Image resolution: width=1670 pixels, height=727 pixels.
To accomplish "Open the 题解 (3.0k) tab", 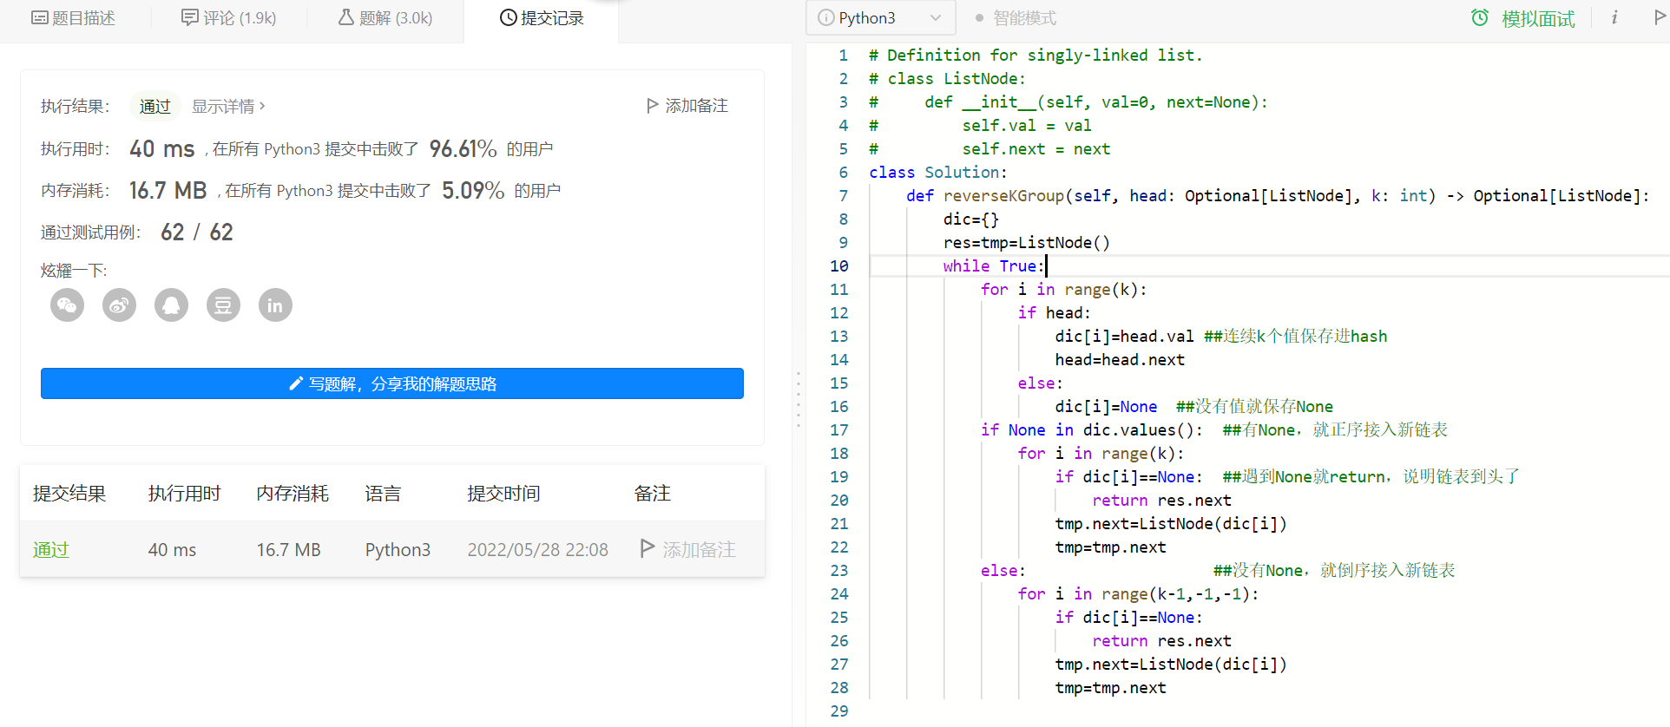I will click(385, 18).
